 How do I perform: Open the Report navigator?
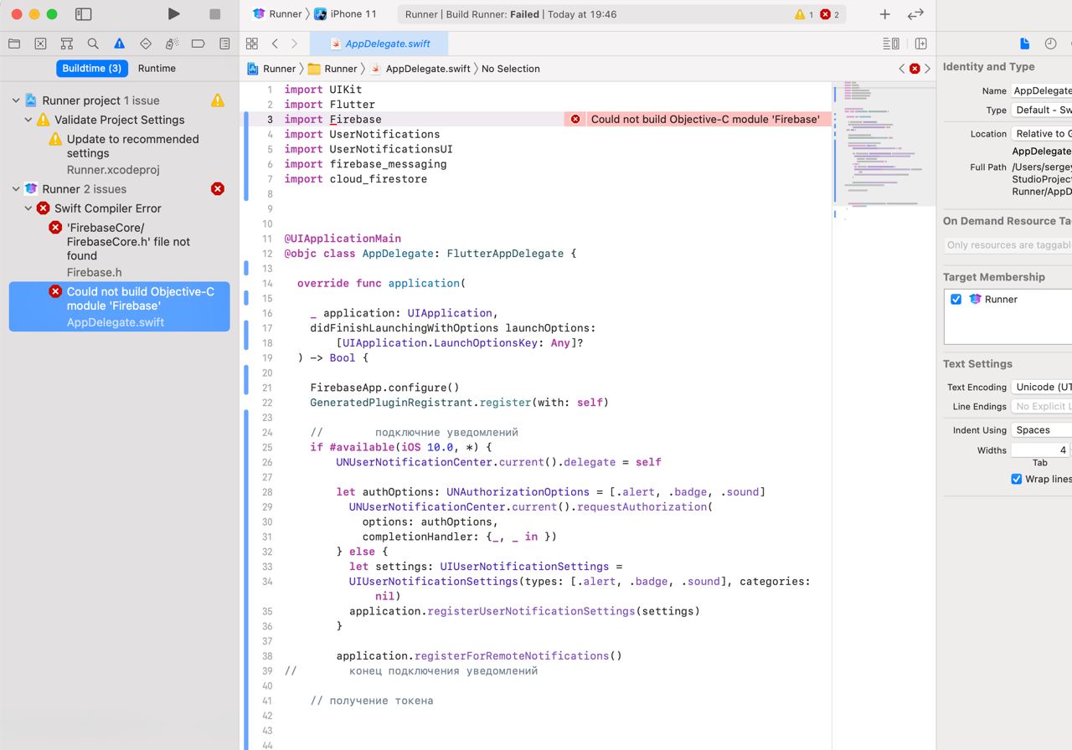point(224,44)
